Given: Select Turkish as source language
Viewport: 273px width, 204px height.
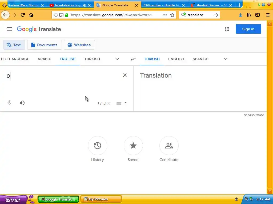Looking at the screenshot, I should click(92, 59).
